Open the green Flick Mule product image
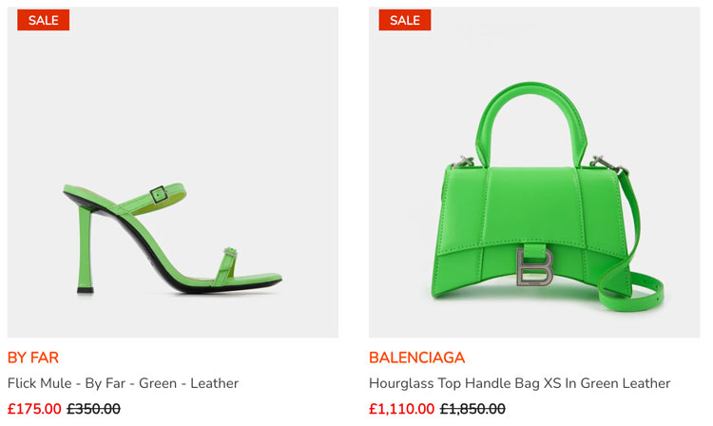This screenshot has width=713, height=426. (173, 172)
